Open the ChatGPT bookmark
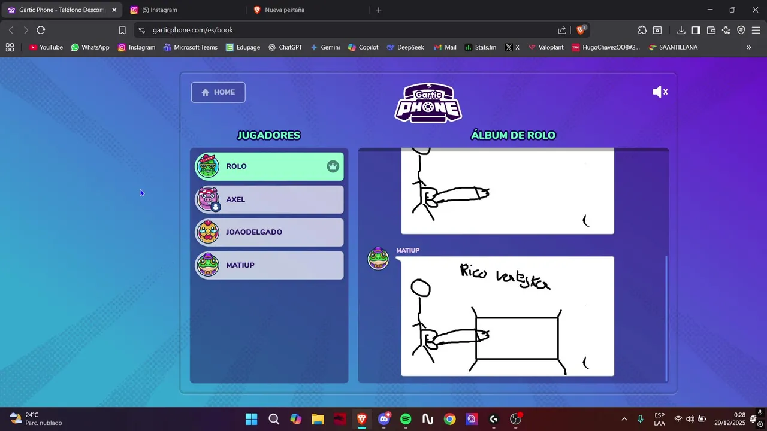The height and width of the screenshot is (431, 767). pyautogui.click(x=285, y=47)
